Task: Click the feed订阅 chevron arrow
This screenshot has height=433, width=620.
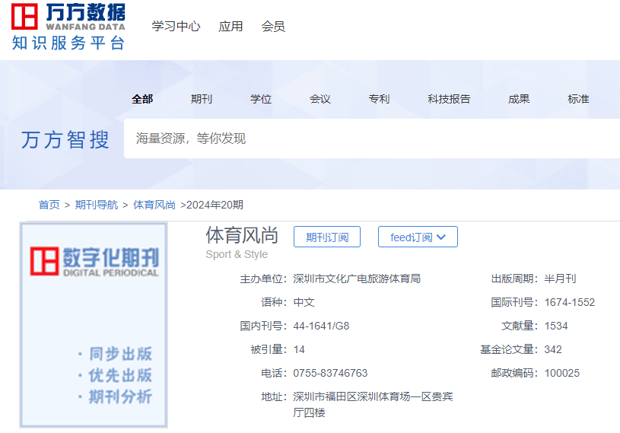Action: [441, 237]
